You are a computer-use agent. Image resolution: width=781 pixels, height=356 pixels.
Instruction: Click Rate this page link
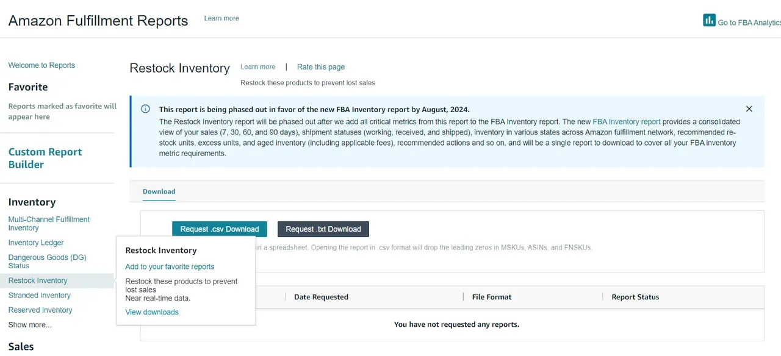(321, 67)
